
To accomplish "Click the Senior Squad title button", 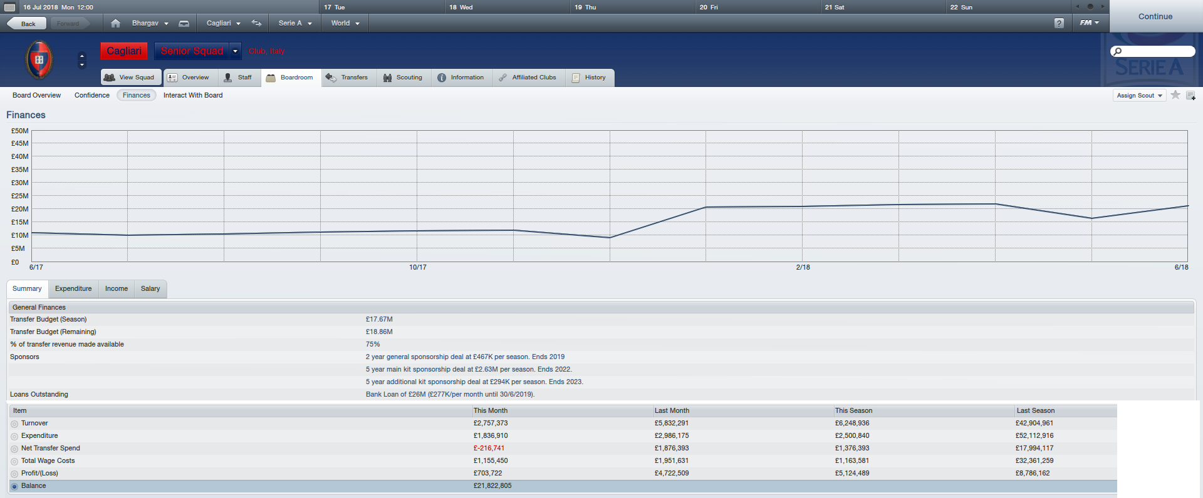I will (192, 51).
